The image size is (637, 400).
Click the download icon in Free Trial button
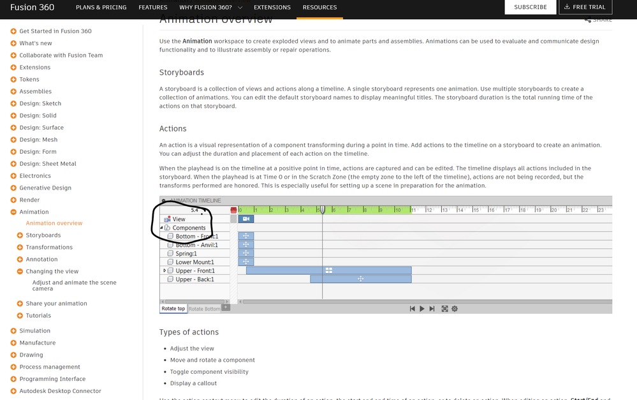567,7
